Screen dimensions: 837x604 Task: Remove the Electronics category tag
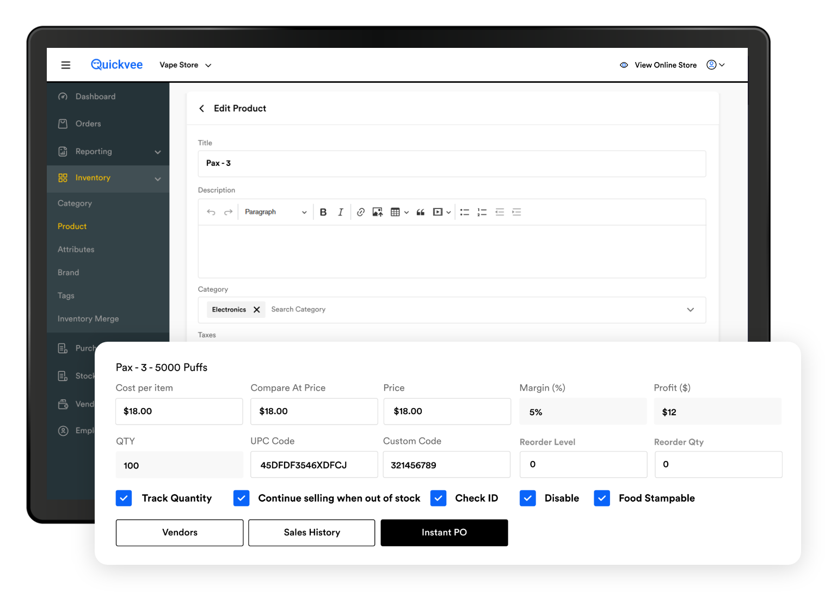coord(257,310)
